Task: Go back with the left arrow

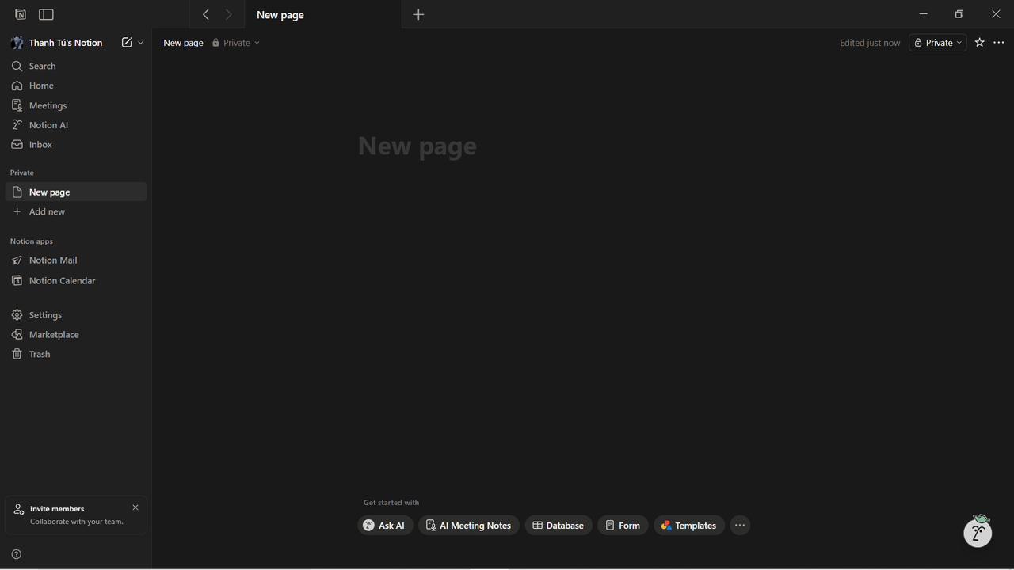Action: tap(206, 14)
